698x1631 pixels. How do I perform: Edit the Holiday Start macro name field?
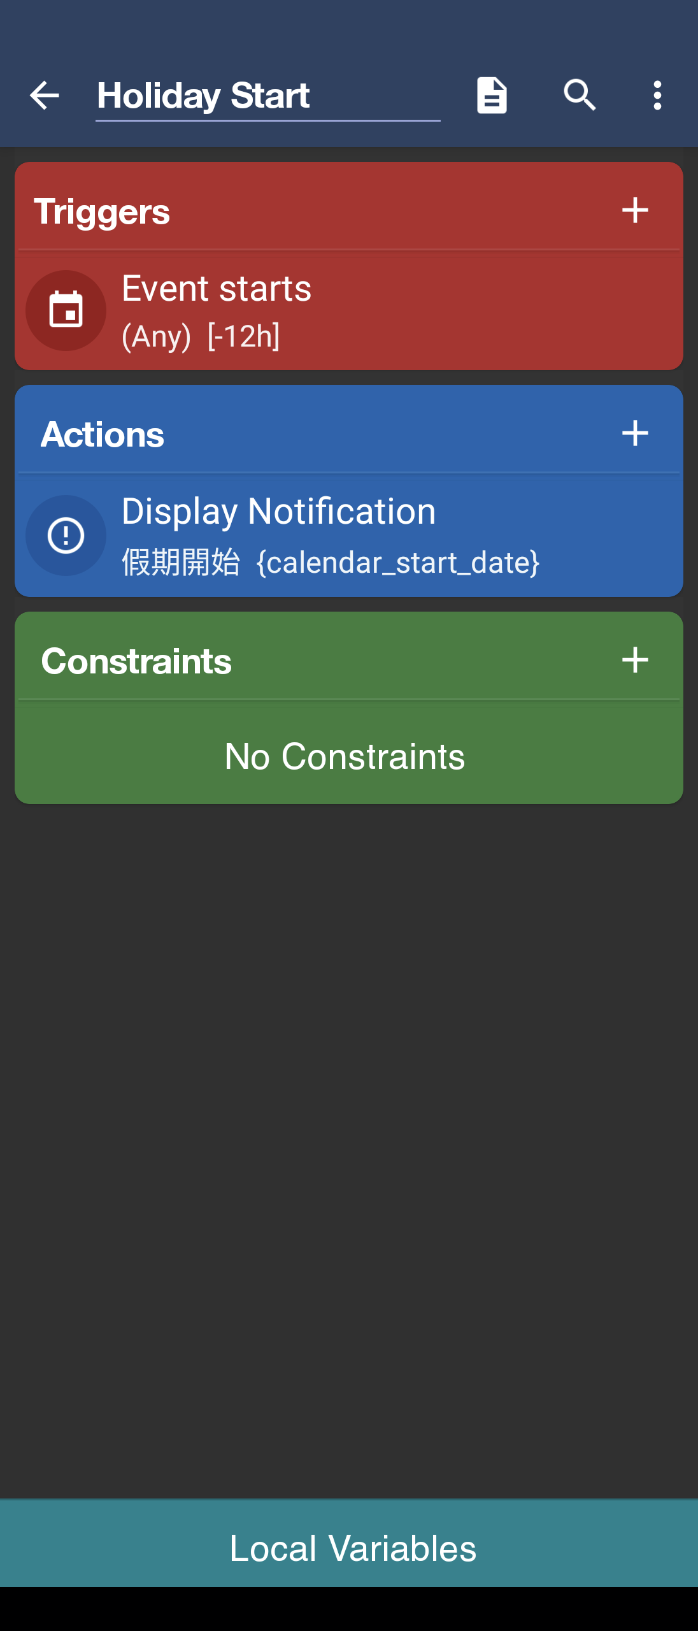pos(267,97)
